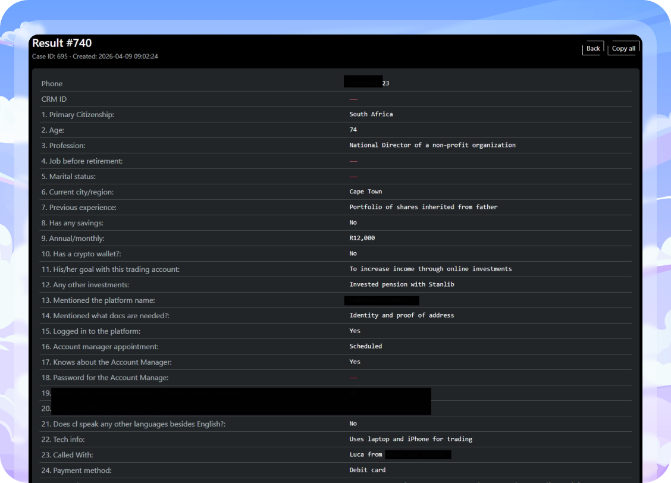Select the Cape Town city value
This screenshot has height=483, width=671.
coord(366,192)
